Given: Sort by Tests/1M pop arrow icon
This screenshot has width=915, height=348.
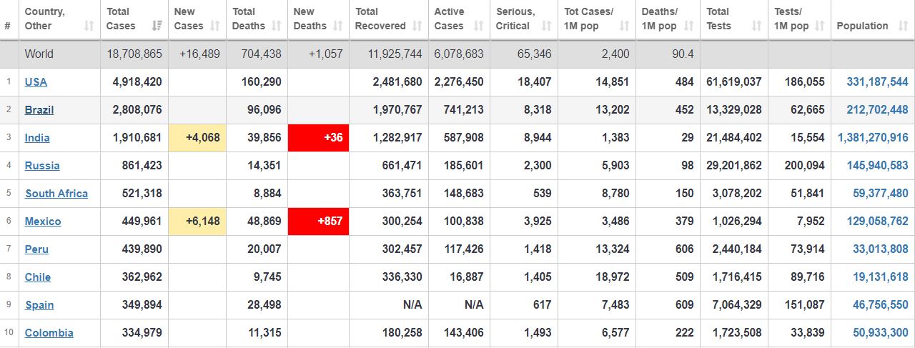Looking at the screenshot, I should tap(820, 26).
